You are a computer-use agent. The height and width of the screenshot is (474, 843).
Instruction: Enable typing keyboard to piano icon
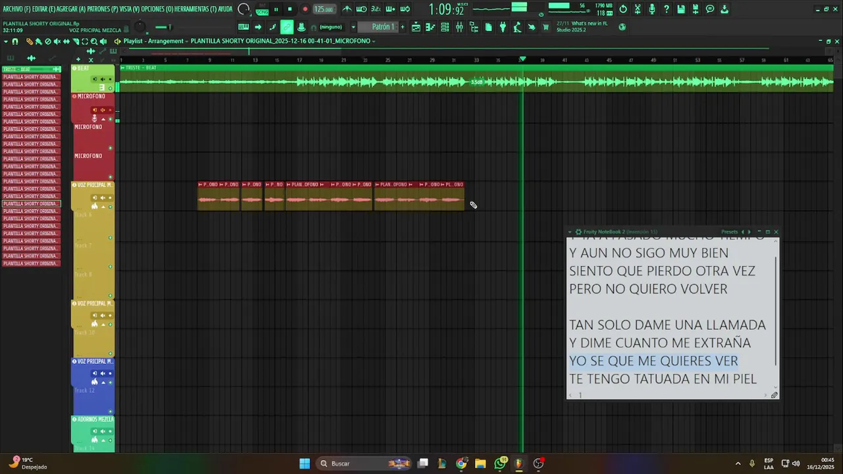coord(244,27)
